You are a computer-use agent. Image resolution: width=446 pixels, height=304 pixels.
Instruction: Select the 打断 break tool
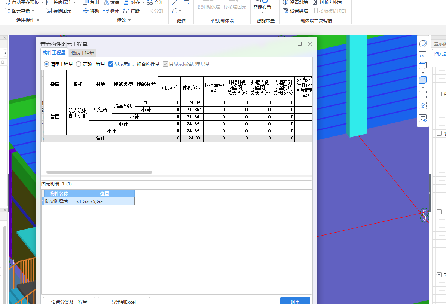[131, 11]
